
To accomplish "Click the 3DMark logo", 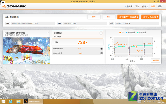I will [14, 6].
